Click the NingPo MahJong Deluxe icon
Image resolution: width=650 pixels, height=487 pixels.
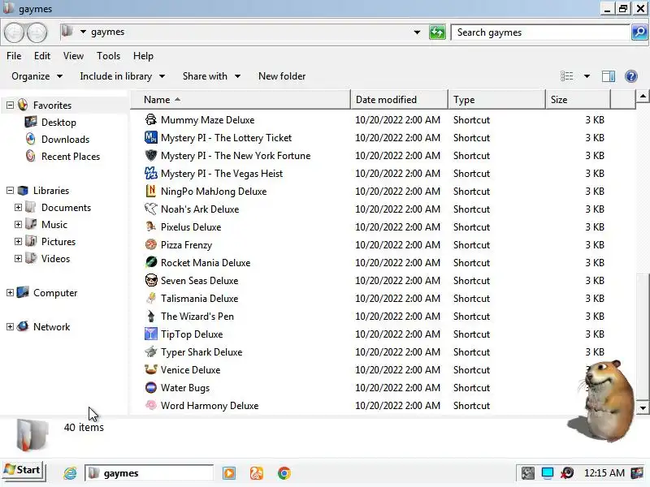[x=151, y=191]
